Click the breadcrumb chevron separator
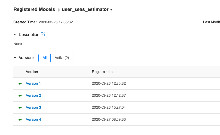 pos(59,10)
